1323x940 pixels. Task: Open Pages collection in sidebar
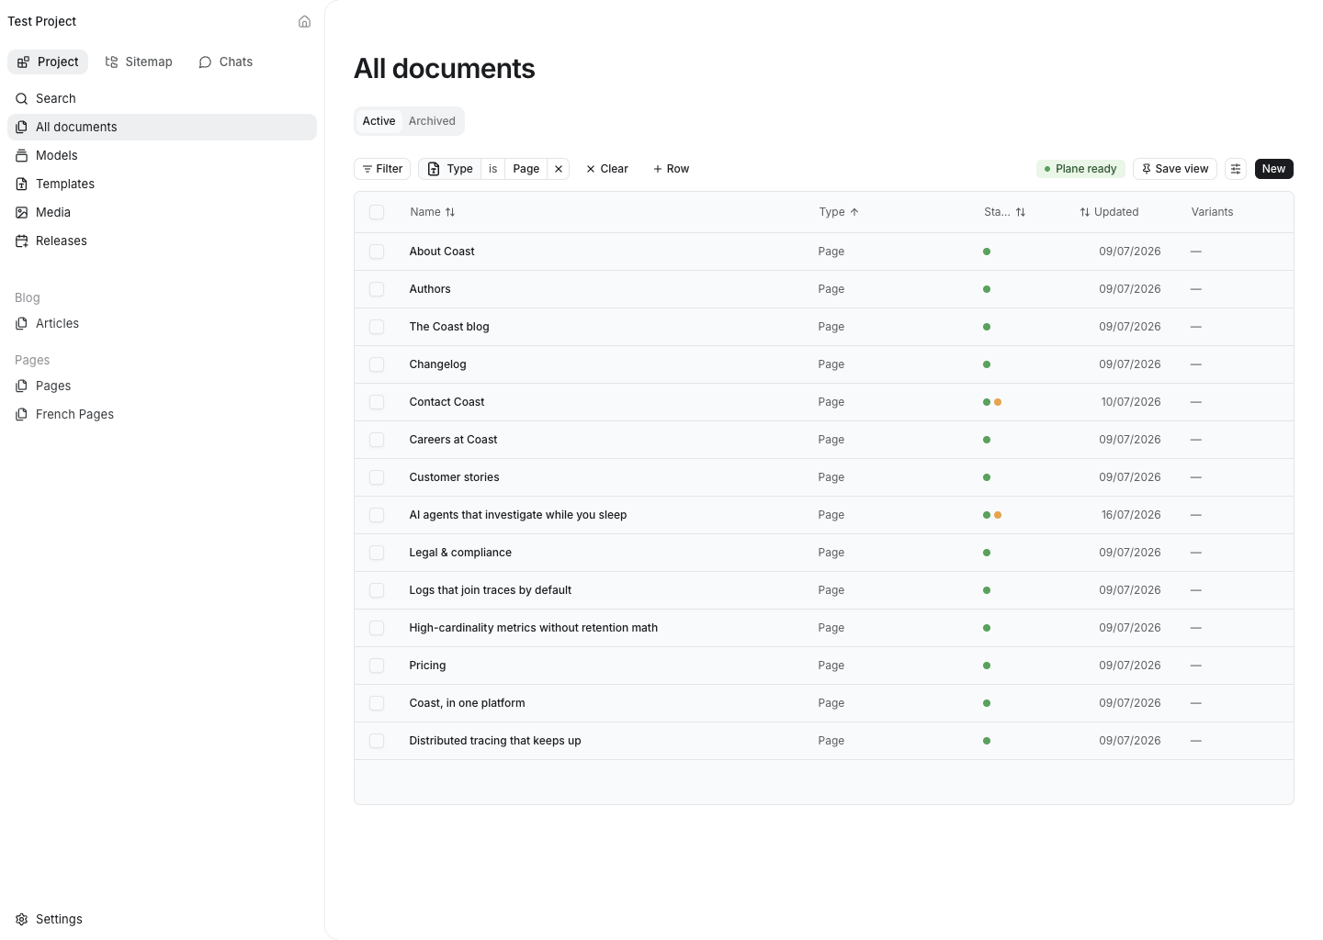click(162, 386)
